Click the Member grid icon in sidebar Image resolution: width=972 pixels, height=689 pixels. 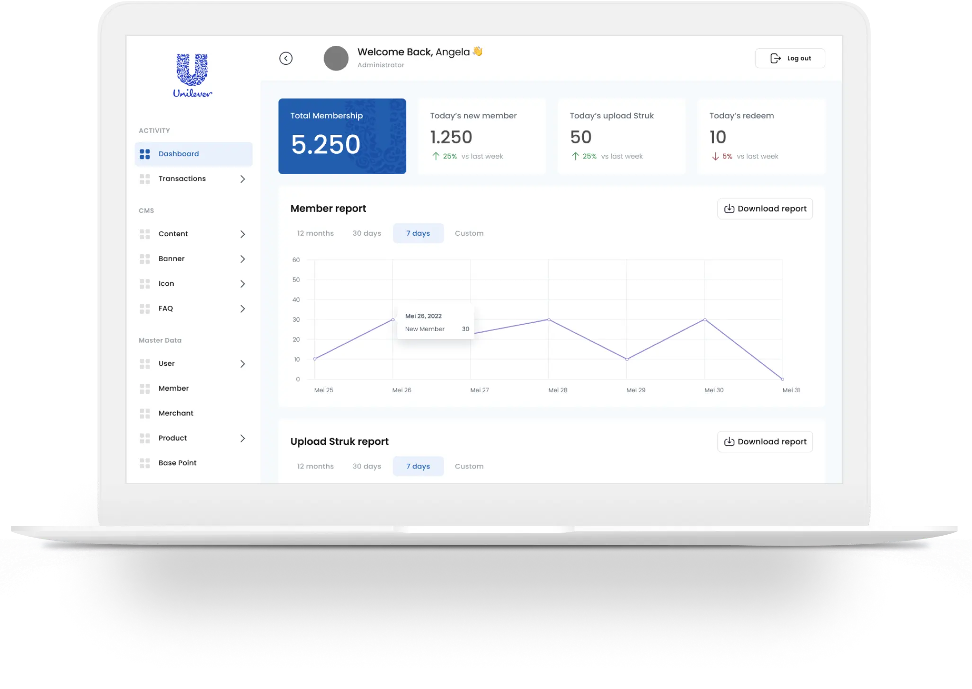click(145, 389)
